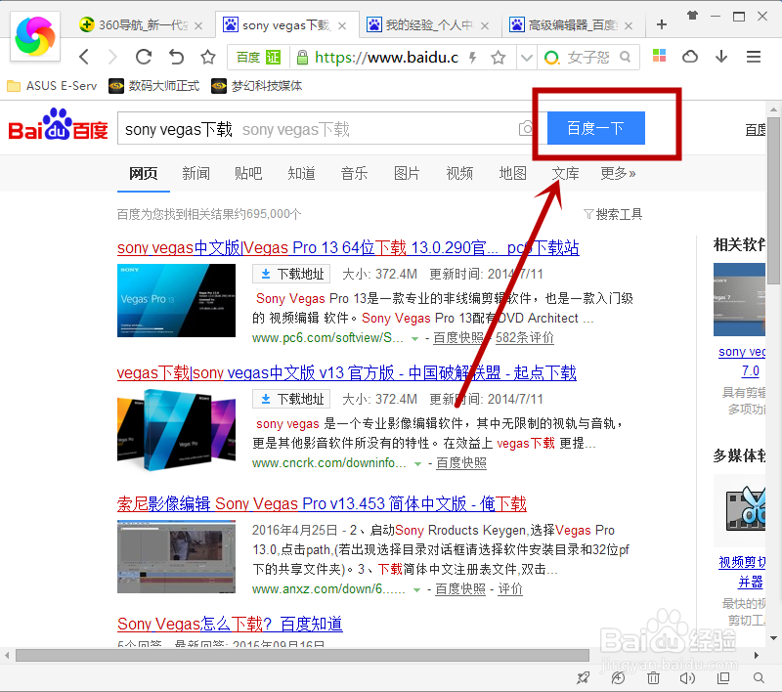This screenshot has height=692, width=782.
Task: Click the horizontal page scrollbar
Action: (302, 655)
